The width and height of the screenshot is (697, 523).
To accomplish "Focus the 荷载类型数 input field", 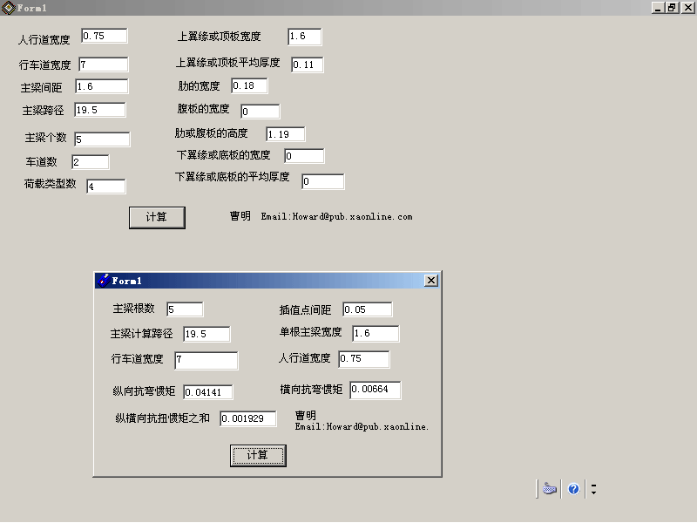I will pos(106,187).
